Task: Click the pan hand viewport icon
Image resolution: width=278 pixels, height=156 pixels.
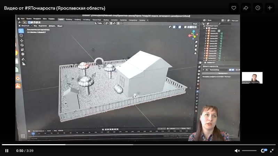Action: (196, 46)
